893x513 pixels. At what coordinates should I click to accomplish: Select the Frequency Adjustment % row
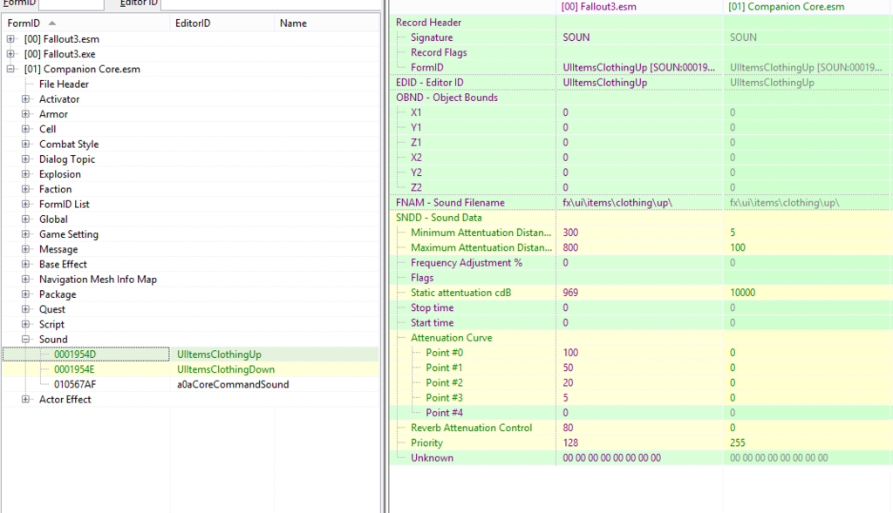[x=641, y=263]
